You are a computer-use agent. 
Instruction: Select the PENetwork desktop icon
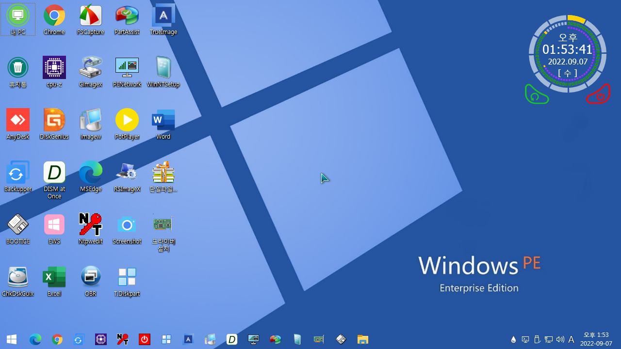(x=127, y=72)
